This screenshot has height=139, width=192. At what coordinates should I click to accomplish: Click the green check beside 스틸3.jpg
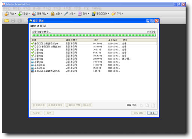click(33, 56)
